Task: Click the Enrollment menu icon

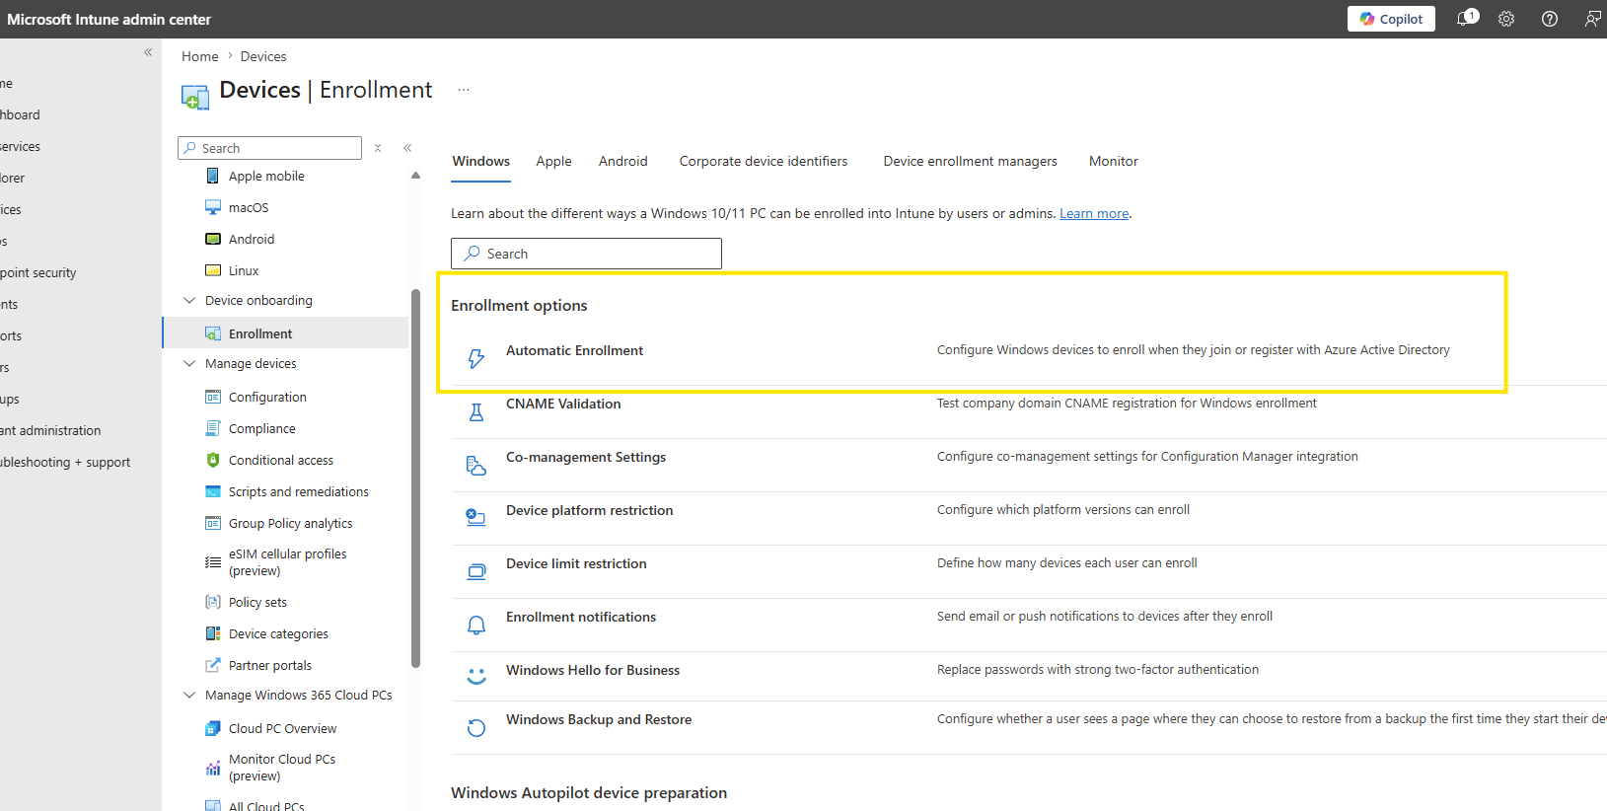Action: pyautogui.click(x=212, y=333)
